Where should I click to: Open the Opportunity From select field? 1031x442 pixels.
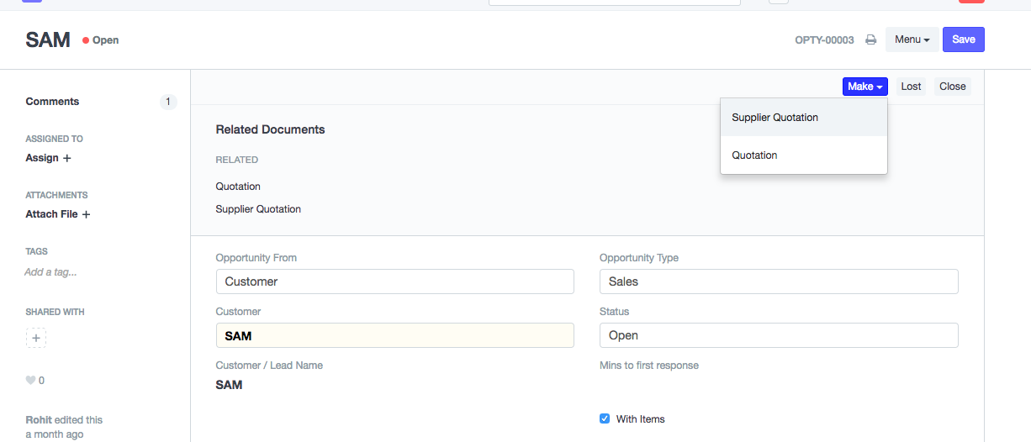click(394, 282)
